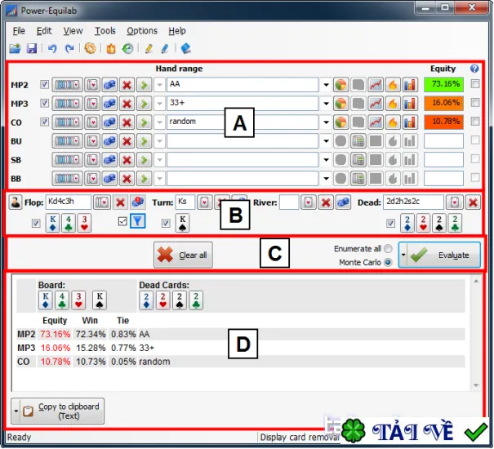Click the CO red equity box
The height and width of the screenshot is (449, 494).
(443, 122)
